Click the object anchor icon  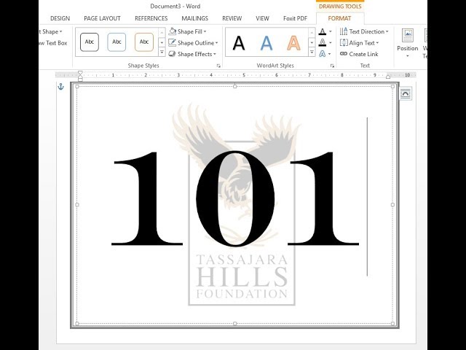tap(60, 87)
